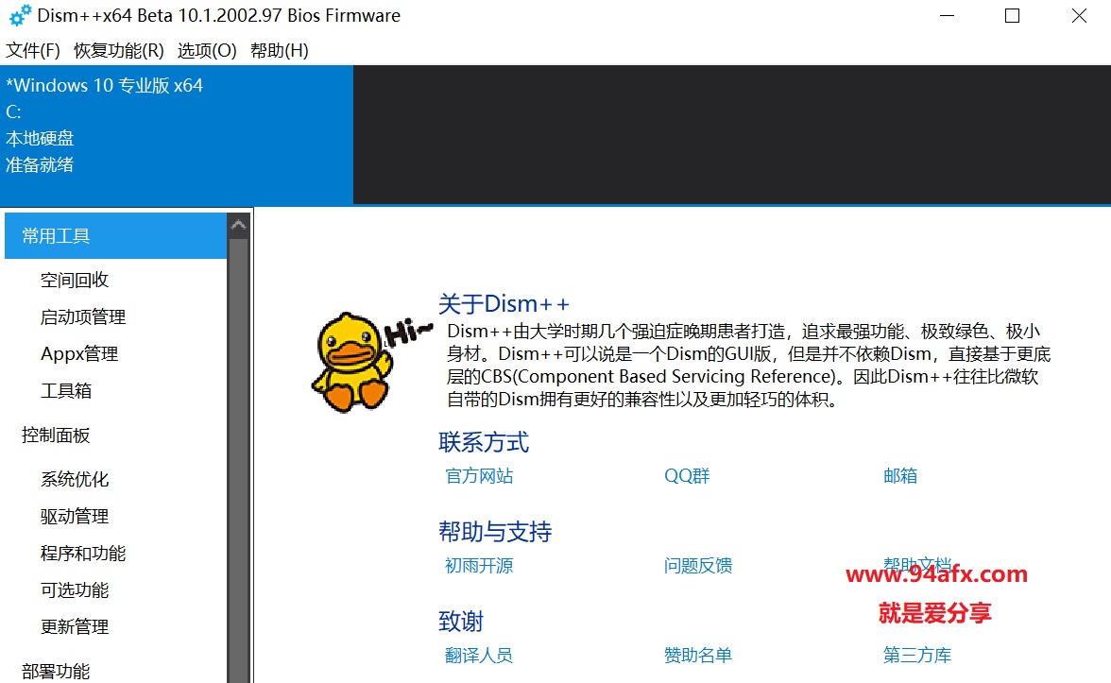The image size is (1111, 683).
Task: Maximize the Dism++ window
Action: pyautogui.click(x=1012, y=15)
